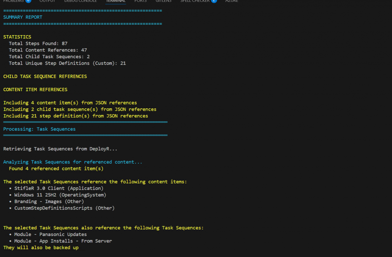Click the count badge on PROBLEMS tab
This screenshot has width=392, height=257.
point(28,1)
